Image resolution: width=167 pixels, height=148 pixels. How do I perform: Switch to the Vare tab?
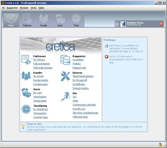point(60,20)
